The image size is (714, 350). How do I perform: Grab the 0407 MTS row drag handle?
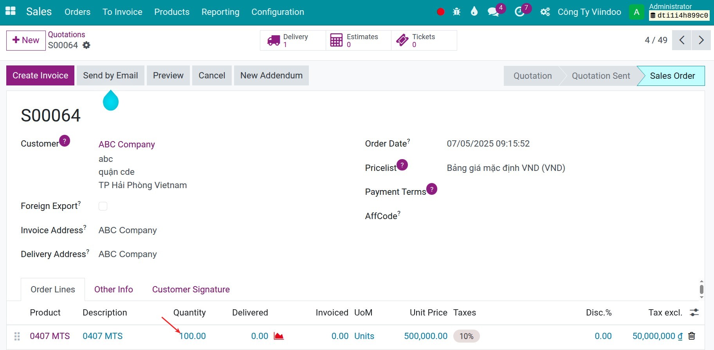(x=17, y=336)
